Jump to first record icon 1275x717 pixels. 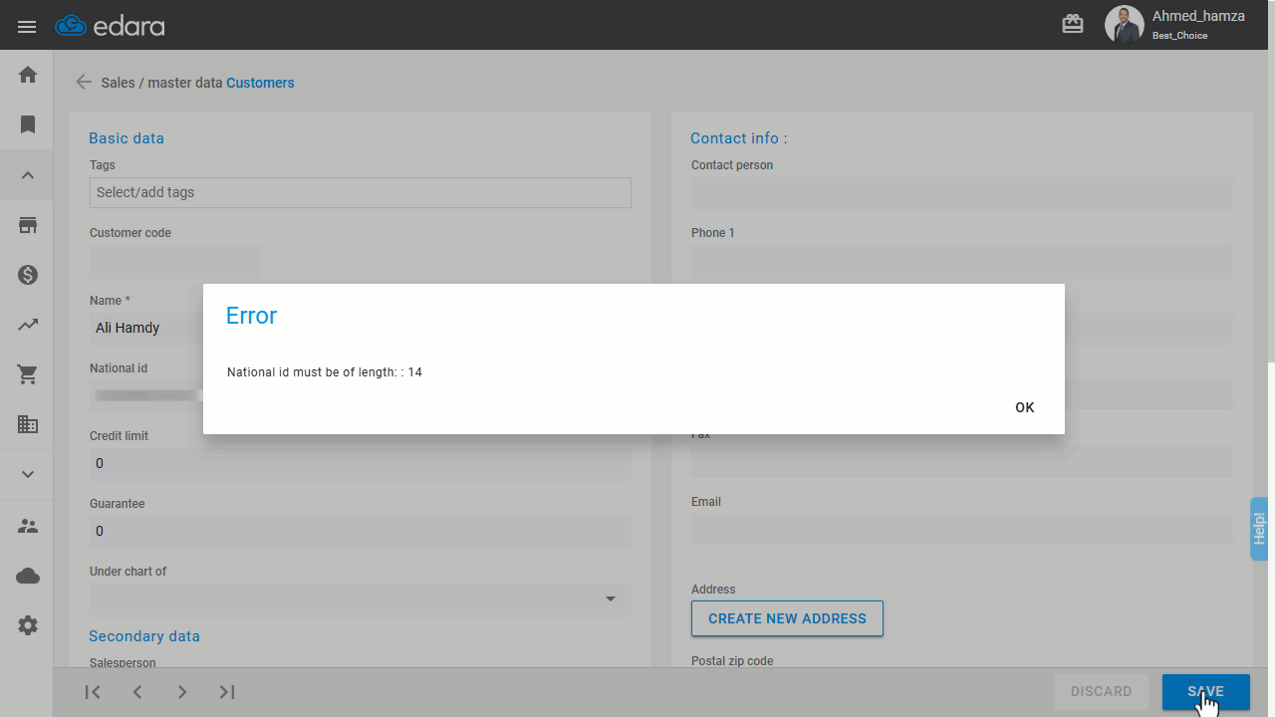click(93, 692)
